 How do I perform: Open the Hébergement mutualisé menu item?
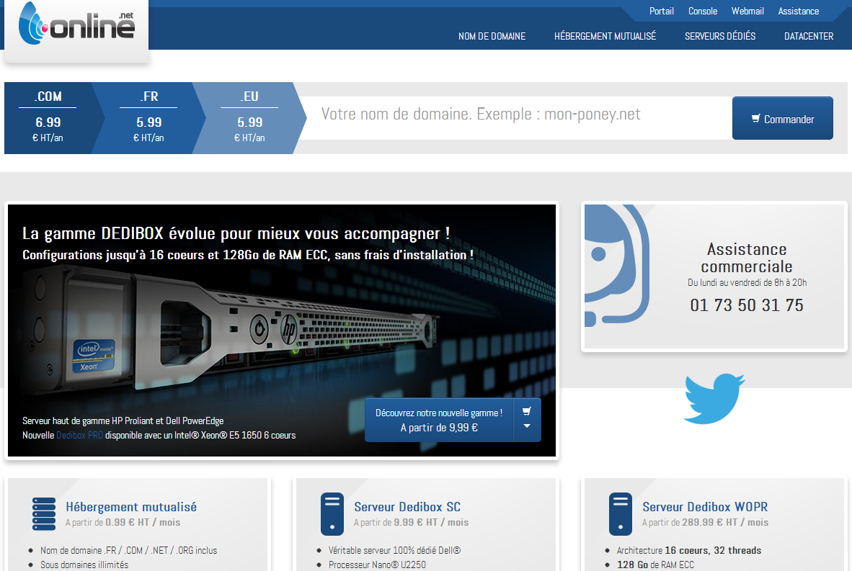[605, 36]
